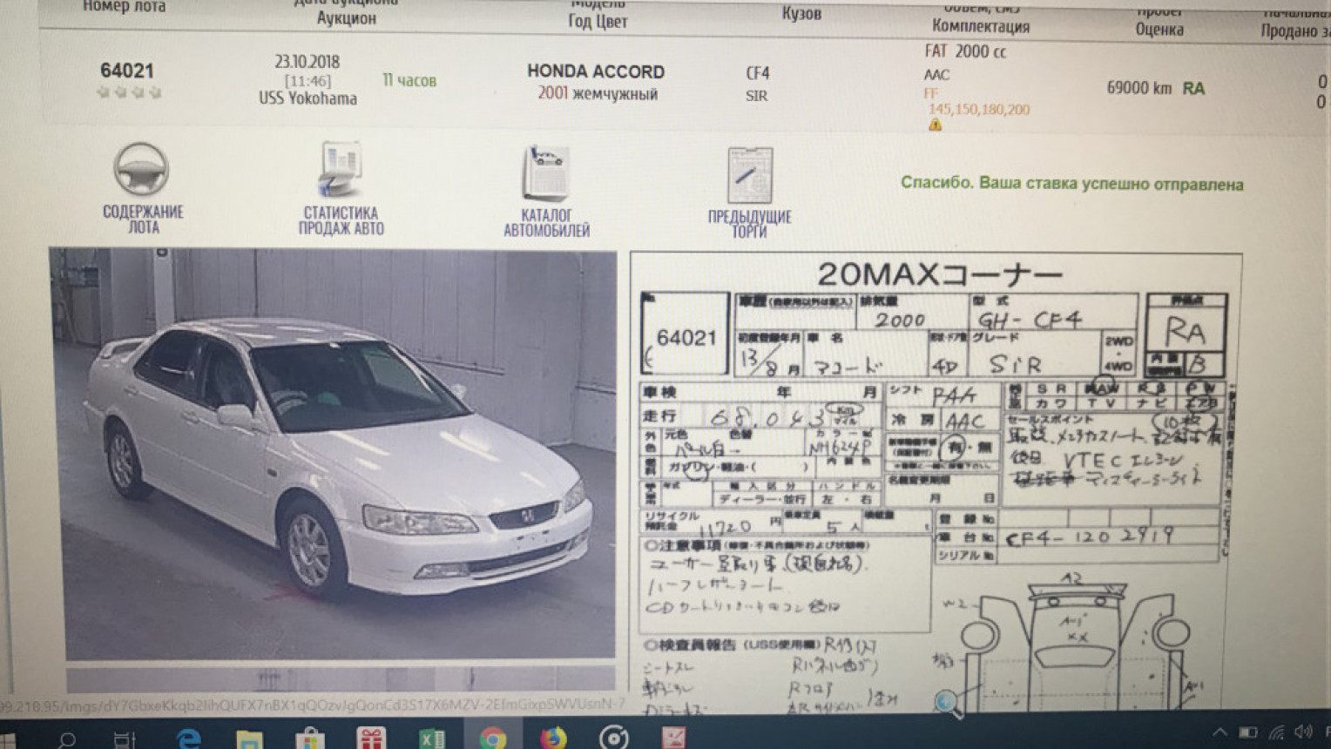Screen dimensions: 1331x749
Task: Expand hidden system tray icons
Action: coord(1220,733)
